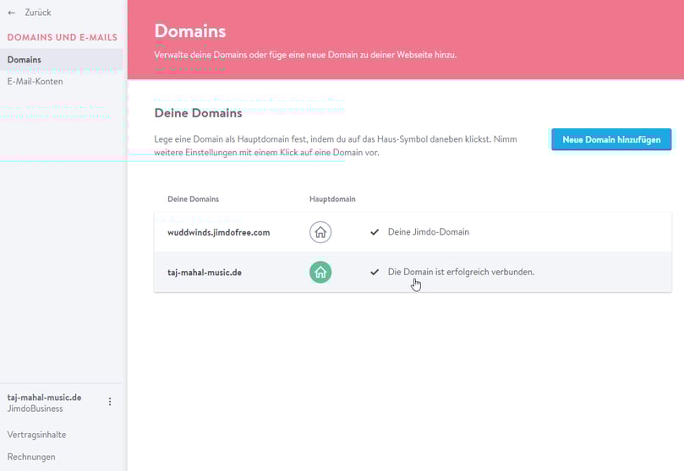
Task: Click the bold taj-mahal-music.de site name in sidebar
Action: click(44, 397)
